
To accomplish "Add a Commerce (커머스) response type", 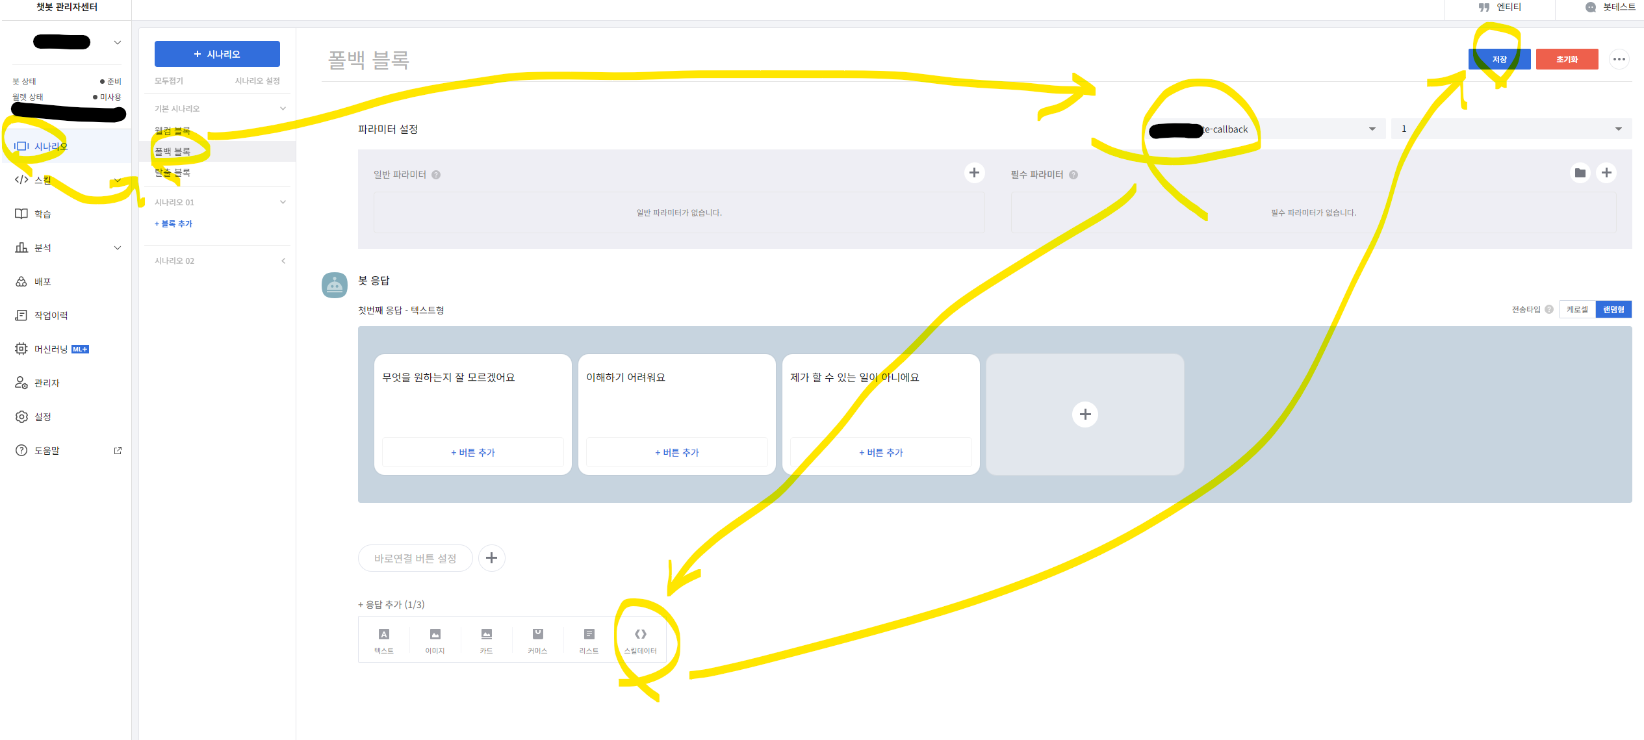I will point(537,640).
